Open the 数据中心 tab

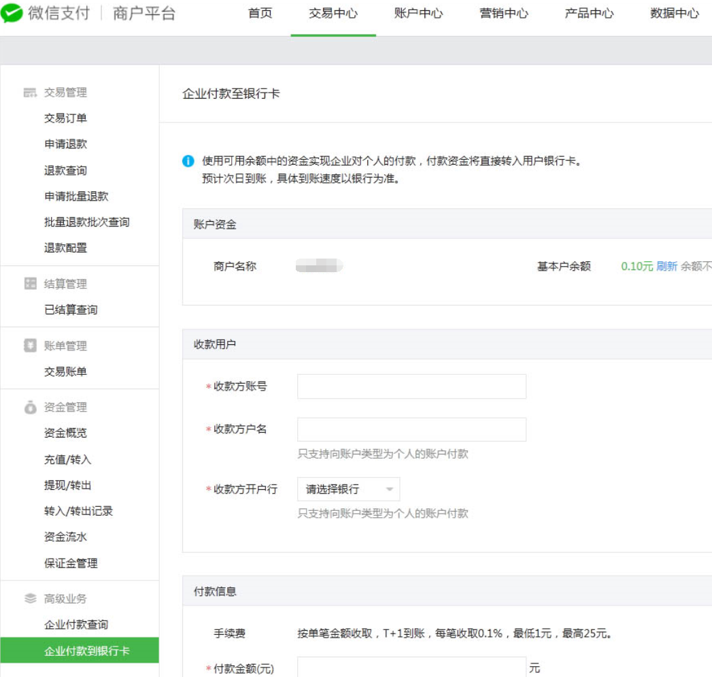tap(674, 14)
